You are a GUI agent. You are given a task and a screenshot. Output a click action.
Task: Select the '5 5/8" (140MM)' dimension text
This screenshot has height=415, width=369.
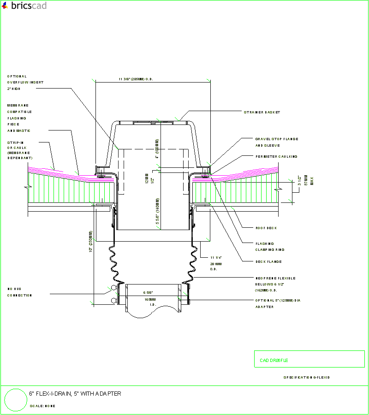157,211
